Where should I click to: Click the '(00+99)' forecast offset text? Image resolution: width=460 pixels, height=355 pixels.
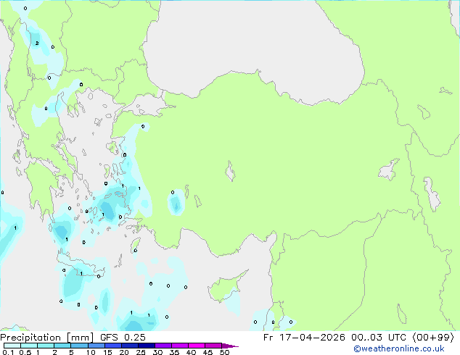coord(433,338)
